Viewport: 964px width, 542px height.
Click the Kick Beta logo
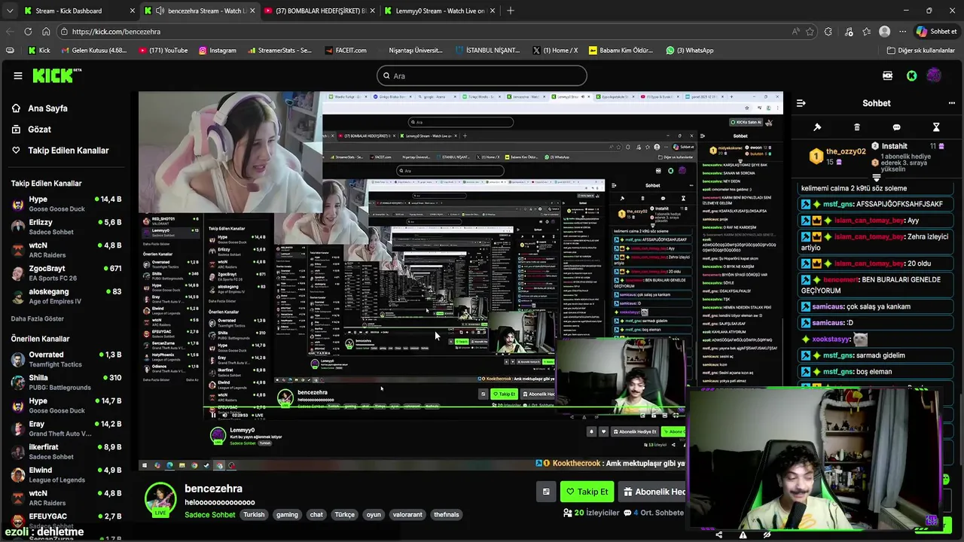coord(57,75)
